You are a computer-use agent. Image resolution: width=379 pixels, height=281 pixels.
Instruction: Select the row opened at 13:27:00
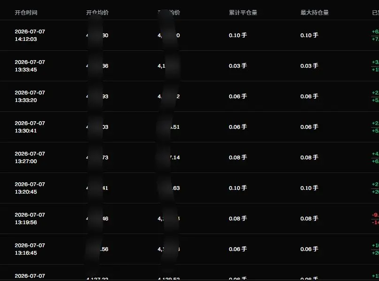[x=190, y=157]
